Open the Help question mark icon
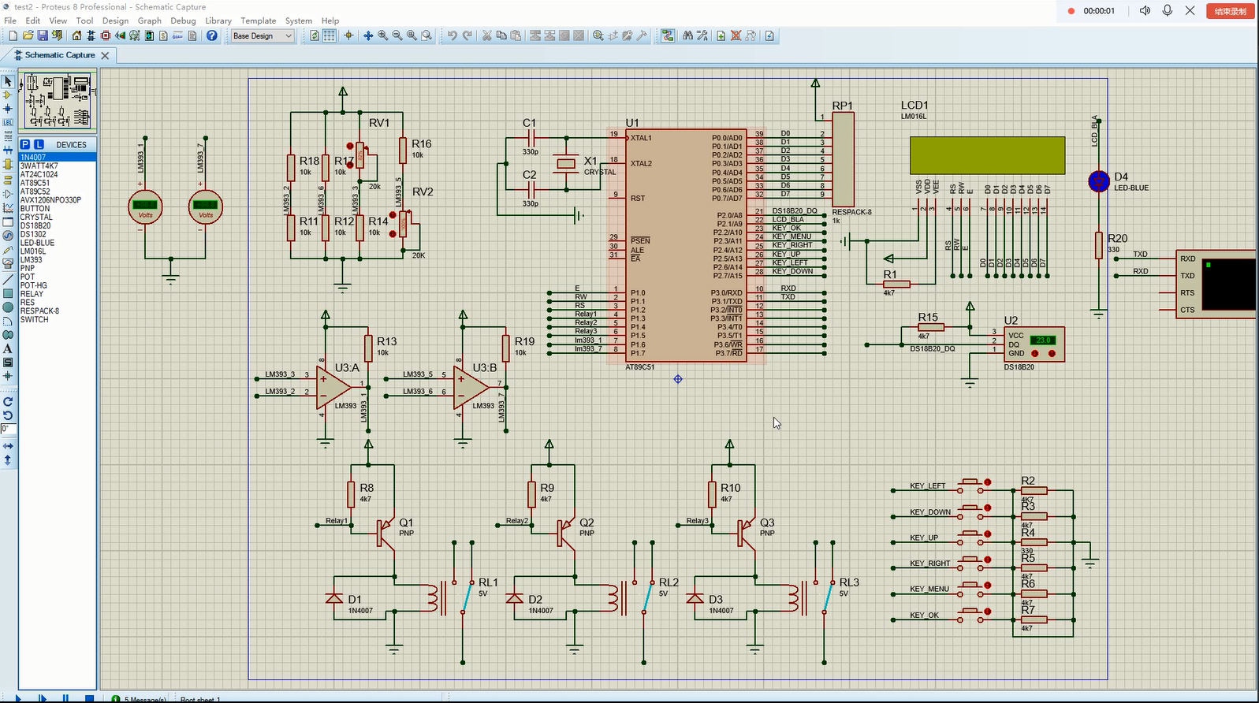Viewport: 1259px width, 703px height. (212, 35)
